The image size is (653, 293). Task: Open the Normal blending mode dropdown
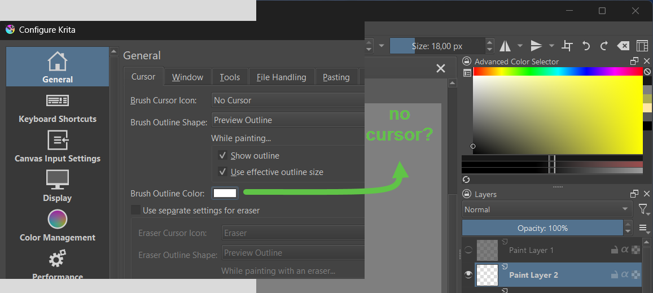(x=546, y=209)
